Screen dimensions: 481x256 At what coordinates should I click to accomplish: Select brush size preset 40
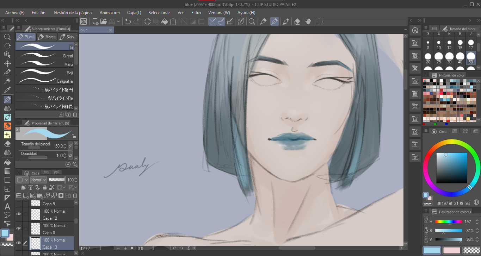tap(460, 58)
